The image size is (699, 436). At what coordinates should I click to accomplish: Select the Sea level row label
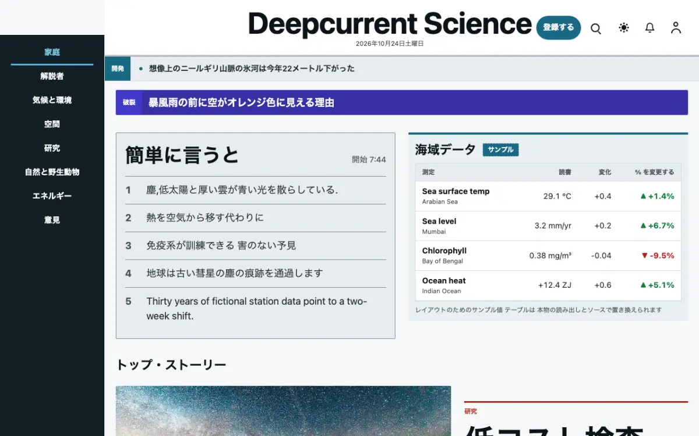(439, 221)
